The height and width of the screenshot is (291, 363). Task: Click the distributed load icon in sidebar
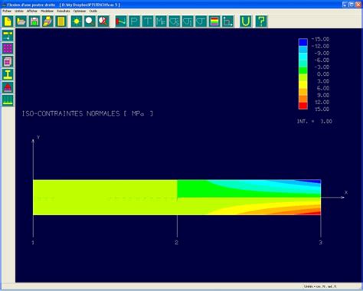pos(8,100)
